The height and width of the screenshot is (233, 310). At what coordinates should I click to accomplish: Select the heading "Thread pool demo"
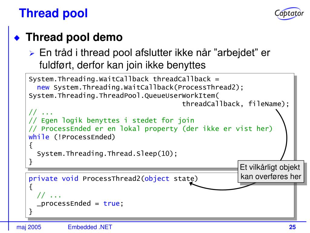pos(74,37)
